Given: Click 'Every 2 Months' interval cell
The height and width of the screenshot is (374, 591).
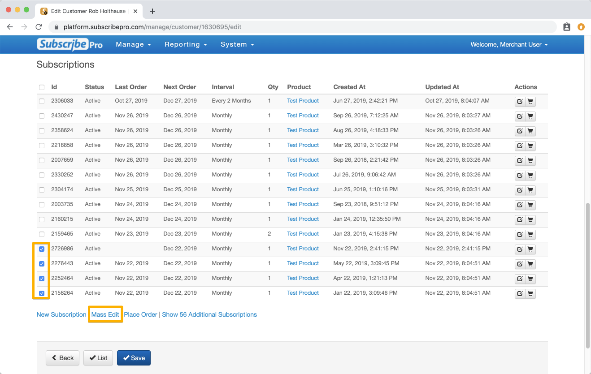Looking at the screenshot, I should point(231,101).
